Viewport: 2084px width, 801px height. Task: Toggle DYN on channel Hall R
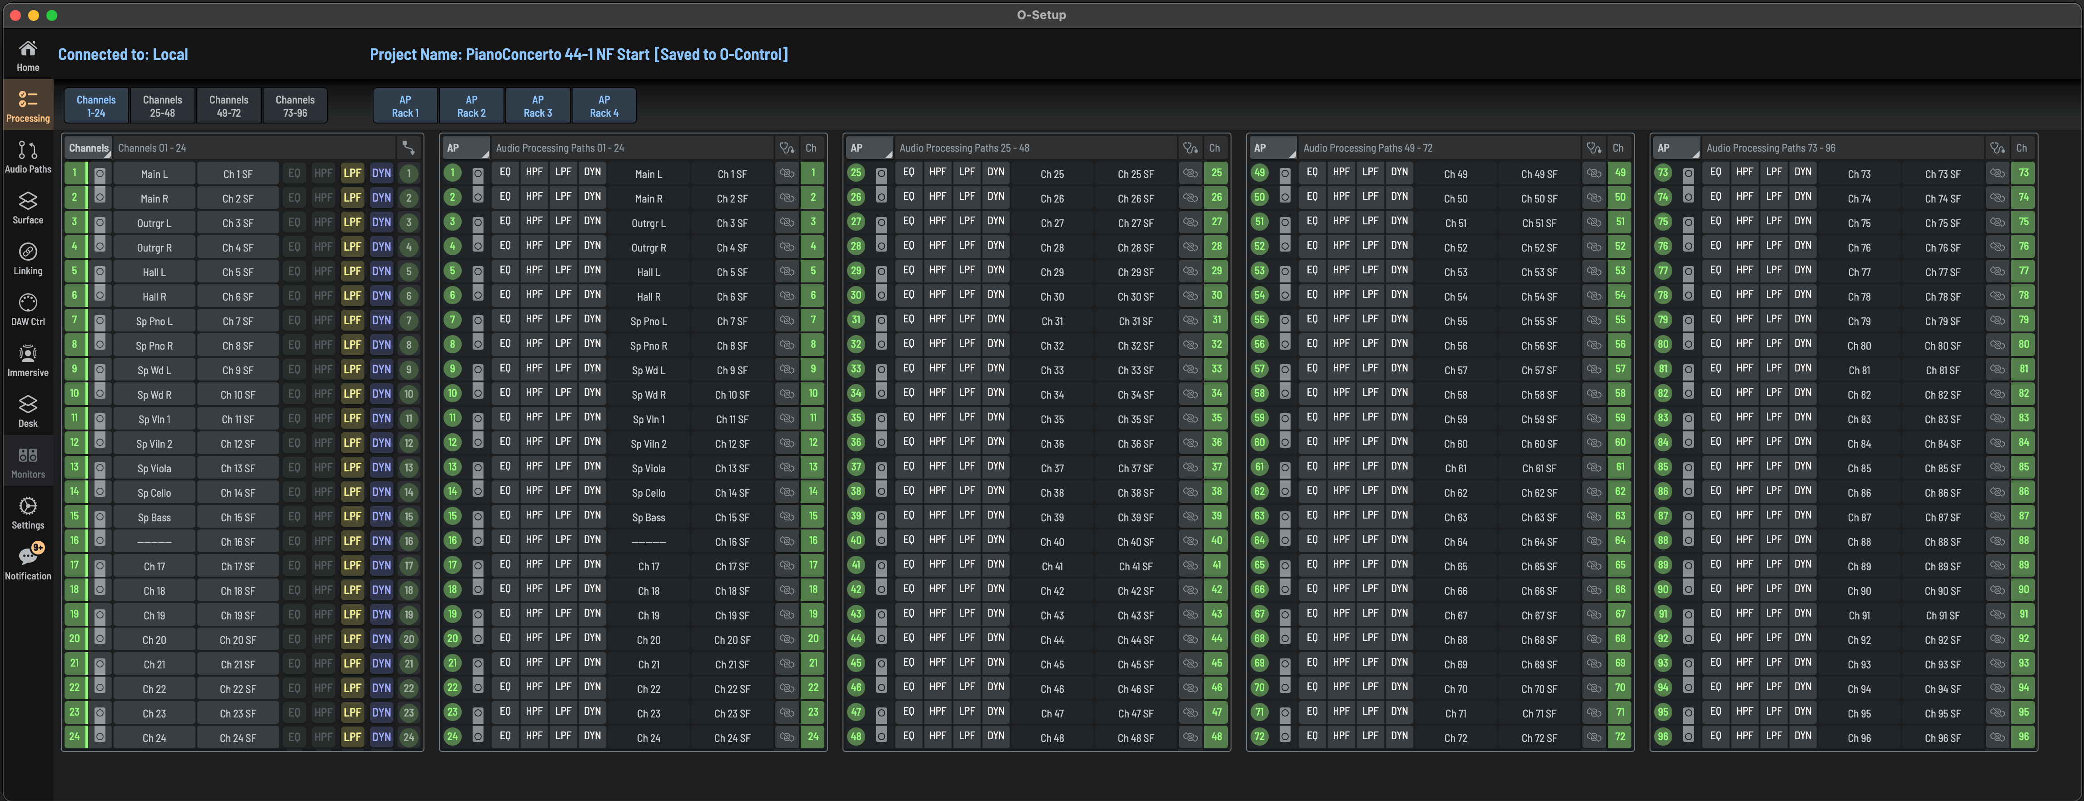click(381, 296)
